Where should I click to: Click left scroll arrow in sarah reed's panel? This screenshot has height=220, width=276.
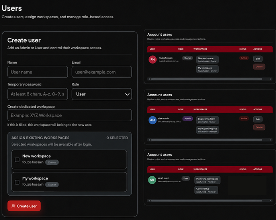coord(149,201)
